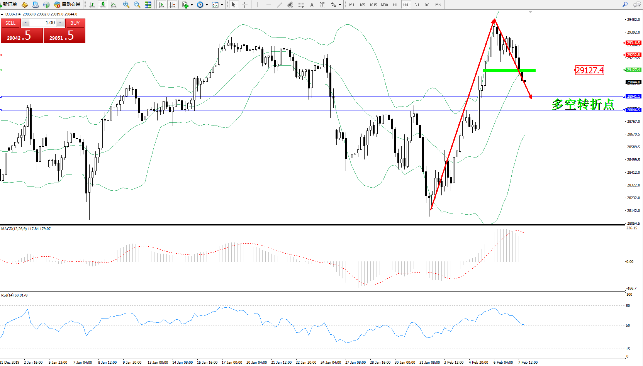Click the search magnifier in top right
Image resolution: width=643 pixels, height=366 pixels.
click(x=625, y=5)
